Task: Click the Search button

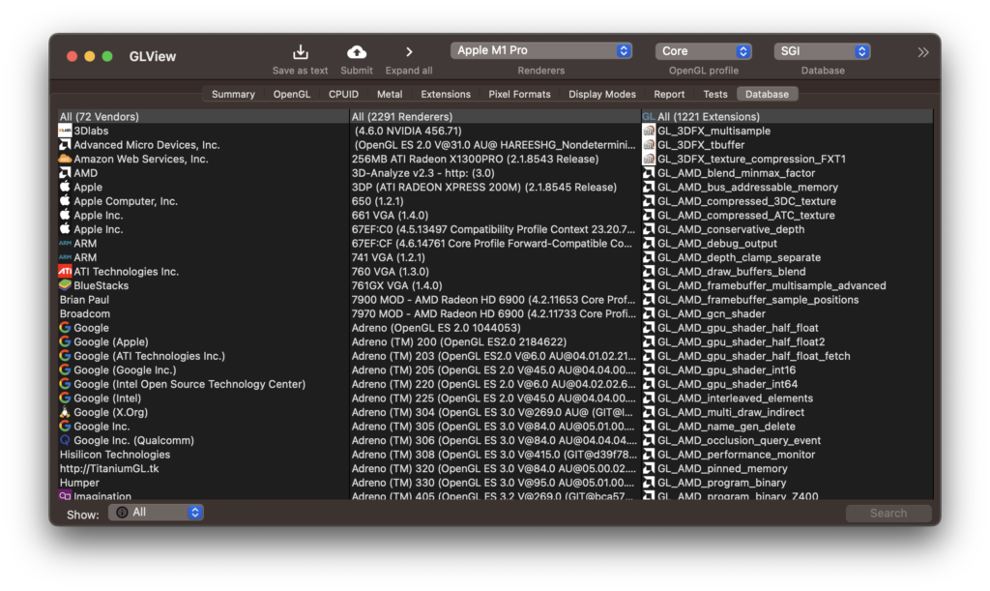Action: click(x=888, y=513)
